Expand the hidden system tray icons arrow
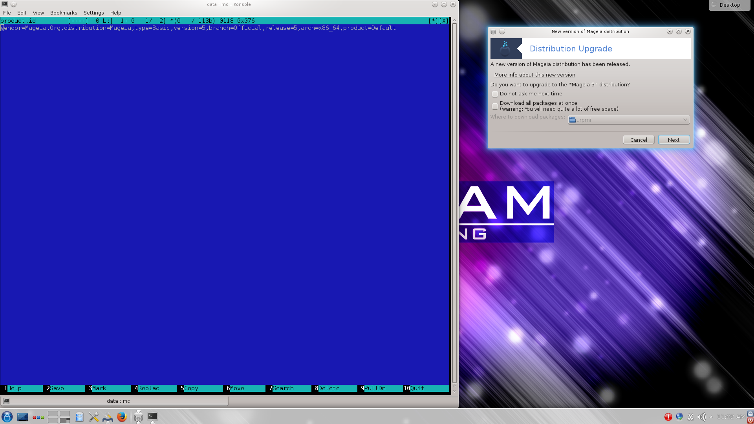Screen dimensions: 754x424 pyautogui.click(x=711, y=417)
